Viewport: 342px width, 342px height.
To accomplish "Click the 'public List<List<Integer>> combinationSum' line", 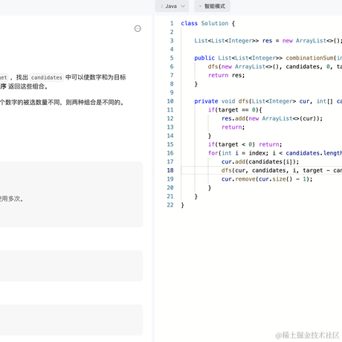I will point(268,58).
